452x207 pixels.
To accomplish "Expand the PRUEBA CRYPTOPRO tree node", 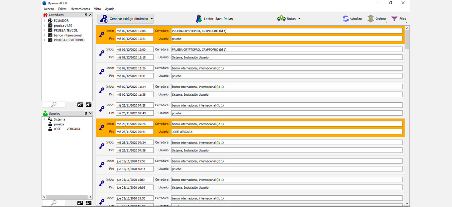I will click(x=44, y=40).
